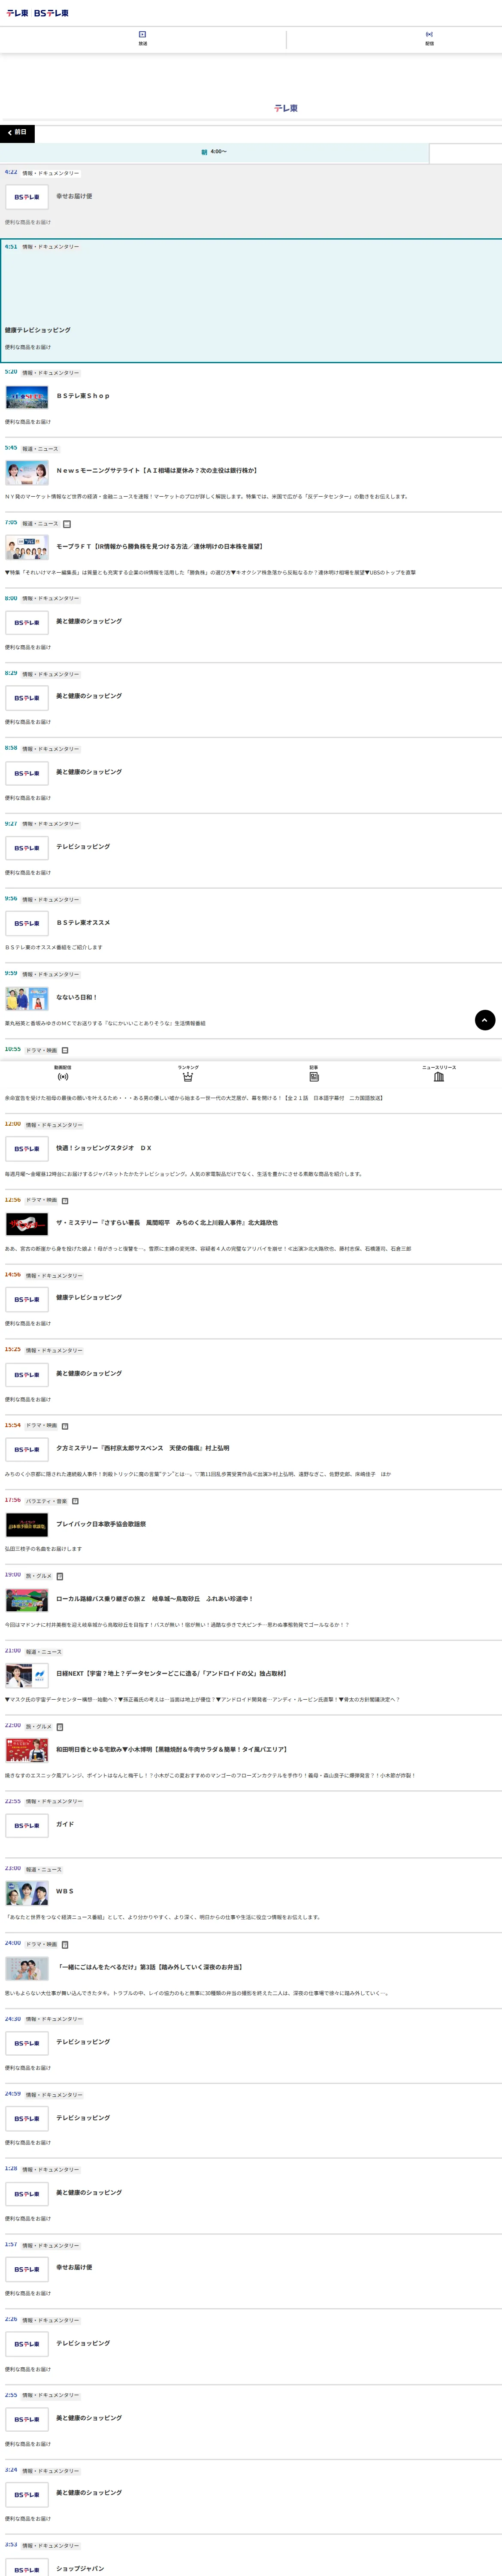502x2576 pixels.
Task: Open 健康テレビショッピング at 14:56
Action: point(89,1297)
